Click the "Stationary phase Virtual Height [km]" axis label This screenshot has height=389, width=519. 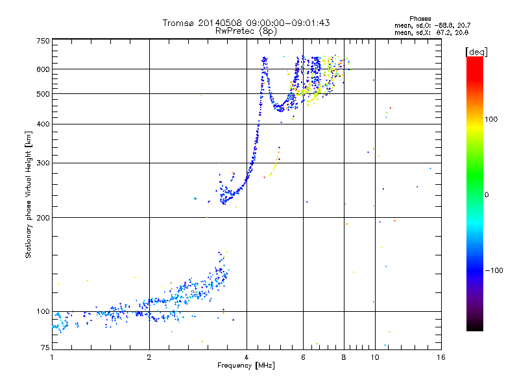click(28, 194)
